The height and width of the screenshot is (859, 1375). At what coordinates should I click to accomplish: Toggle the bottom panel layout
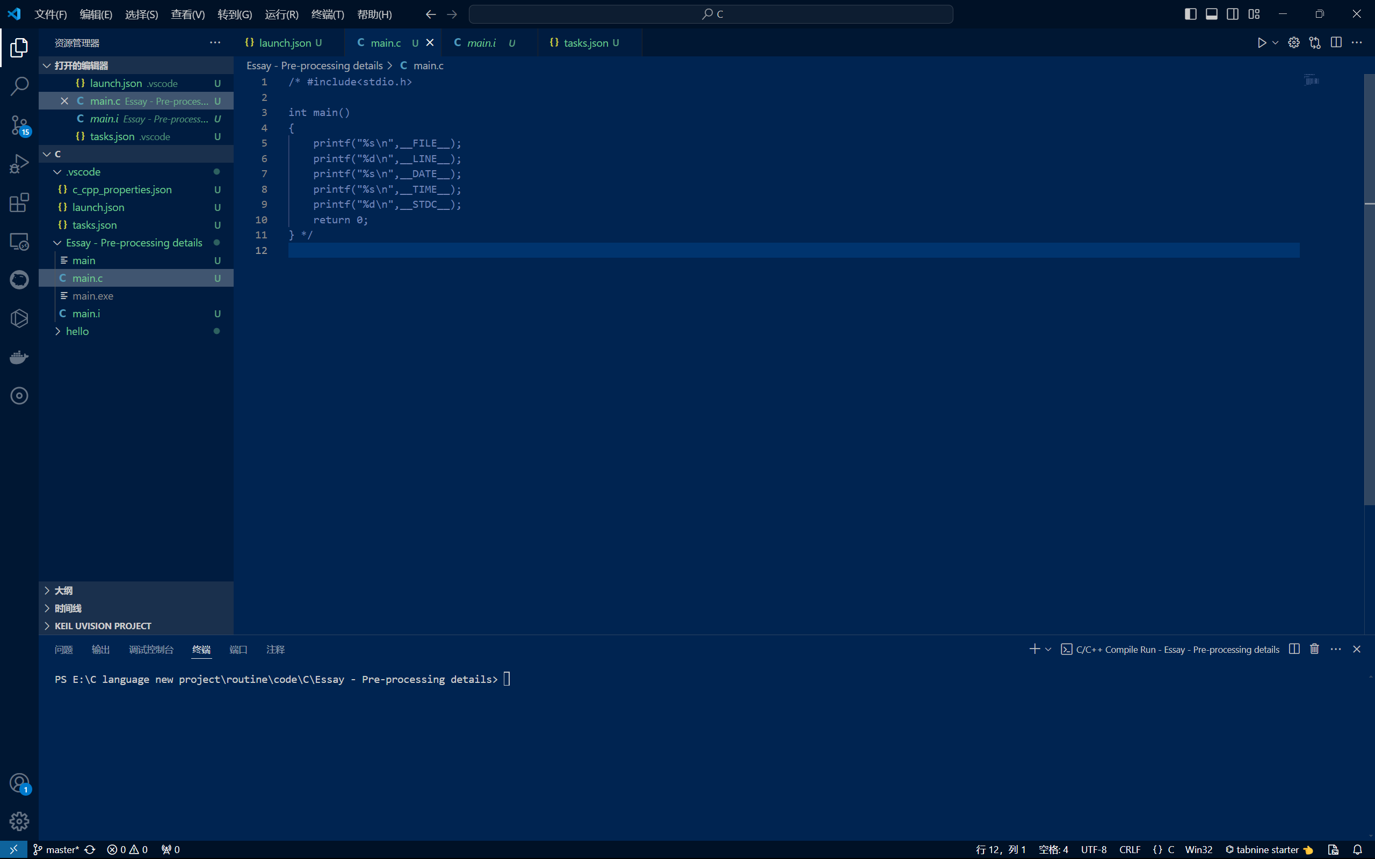point(1211,14)
